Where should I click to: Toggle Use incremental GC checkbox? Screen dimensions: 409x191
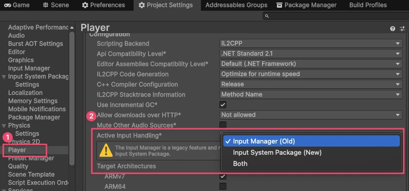223,105
